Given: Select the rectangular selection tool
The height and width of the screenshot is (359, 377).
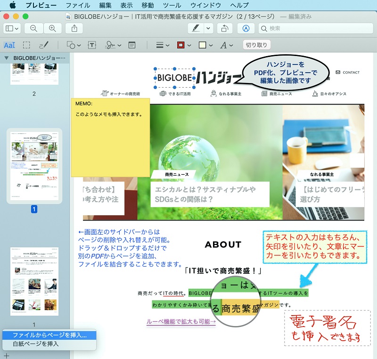Looking at the screenshot, I should [x=27, y=45].
